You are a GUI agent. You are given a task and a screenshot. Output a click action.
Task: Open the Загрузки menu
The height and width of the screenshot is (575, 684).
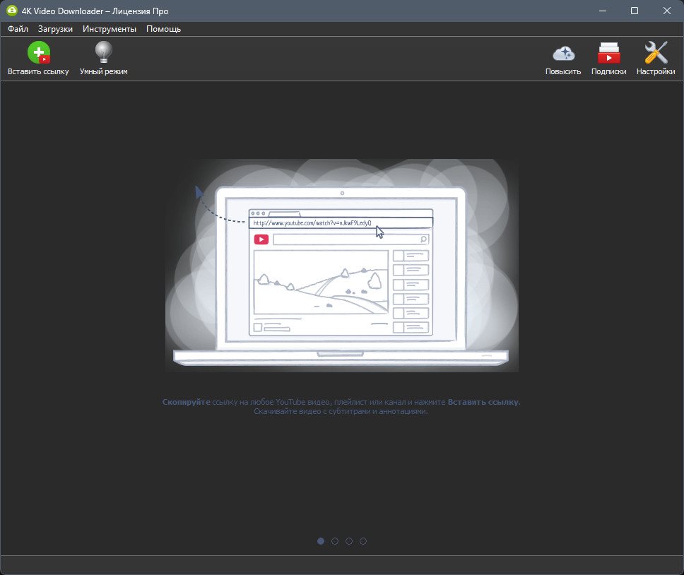coord(55,29)
